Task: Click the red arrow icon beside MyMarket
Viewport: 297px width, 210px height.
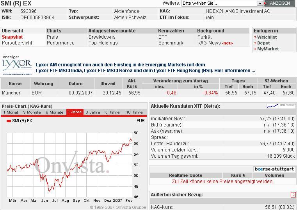Action: [x=255, y=49]
